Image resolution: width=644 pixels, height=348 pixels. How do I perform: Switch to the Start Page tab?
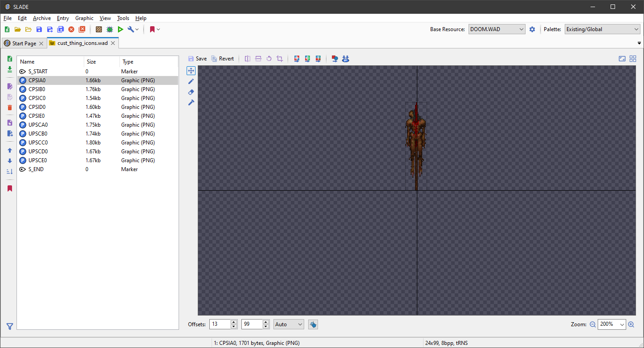point(24,44)
